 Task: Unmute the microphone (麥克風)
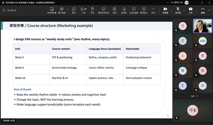point(178,9)
